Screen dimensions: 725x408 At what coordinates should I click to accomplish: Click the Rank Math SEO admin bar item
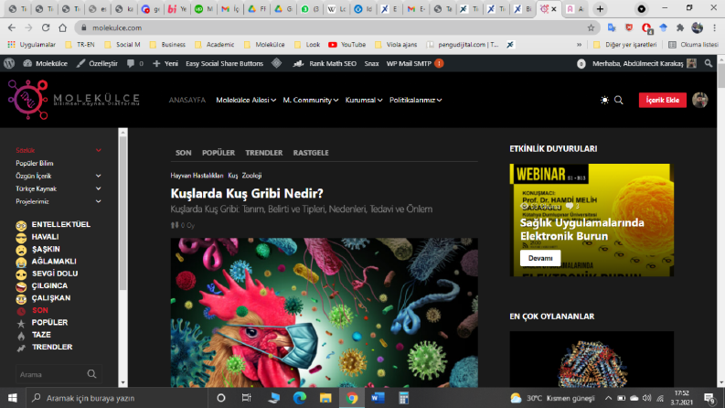[x=325, y=63]
